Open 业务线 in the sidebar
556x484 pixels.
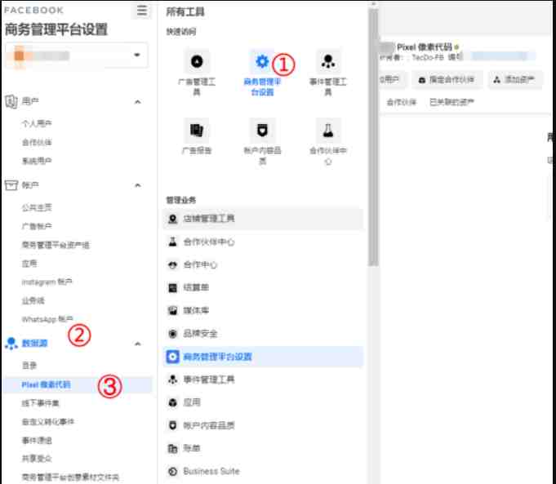pyautogui.click(x=33, y=300)
